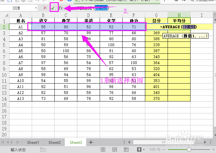Screen dimensions: 216x153
Task: Zoom out with the minus button
Action: (164, 150)
